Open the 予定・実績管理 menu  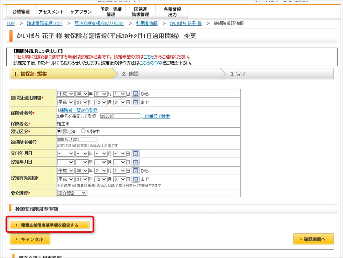tap(111, 12)
